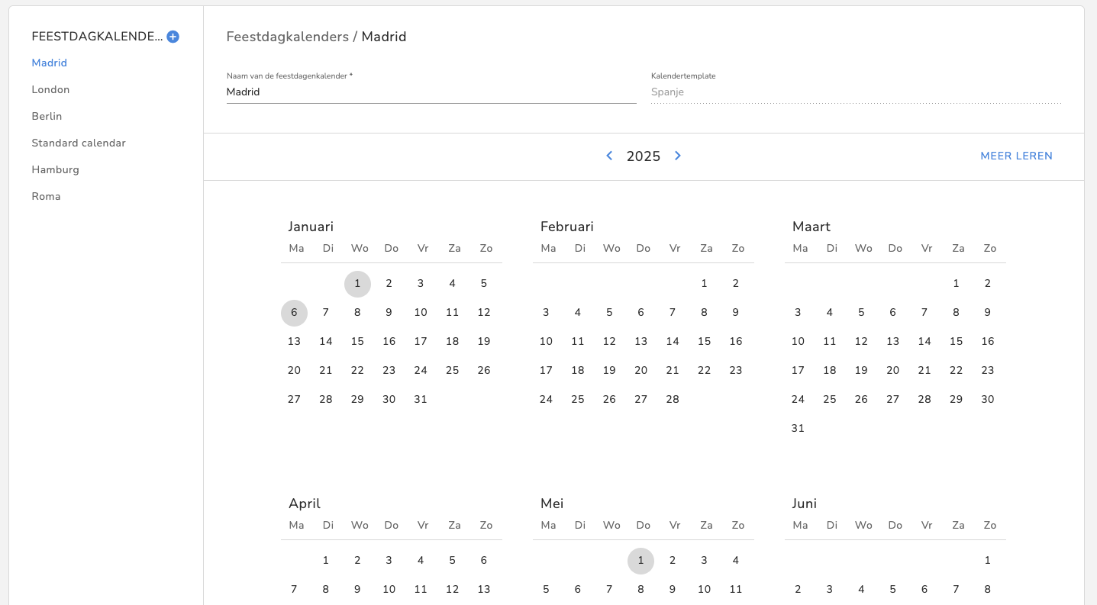Select May 2 in the calendar
1097x605 pixels.
(x=673, y=561)
